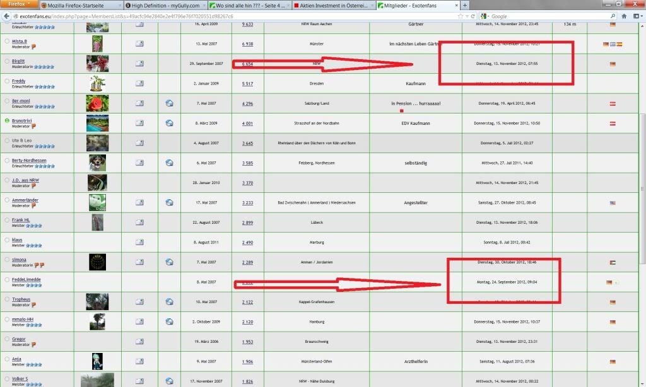This screenshot has width=646, height=387.
Task: Reload the page with the refresh icon
Action: pyautogui.click(x=473, y=16)
